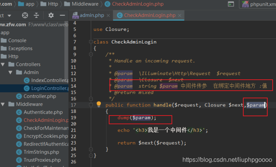Close the CheckAdminLogin.php tab
This screenshot has height=167, width=276.
(x=179, y=16)
